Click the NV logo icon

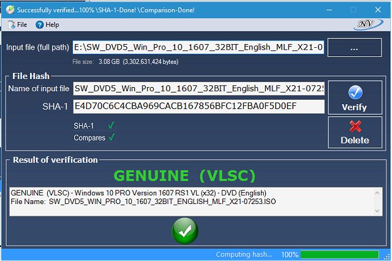367,25
